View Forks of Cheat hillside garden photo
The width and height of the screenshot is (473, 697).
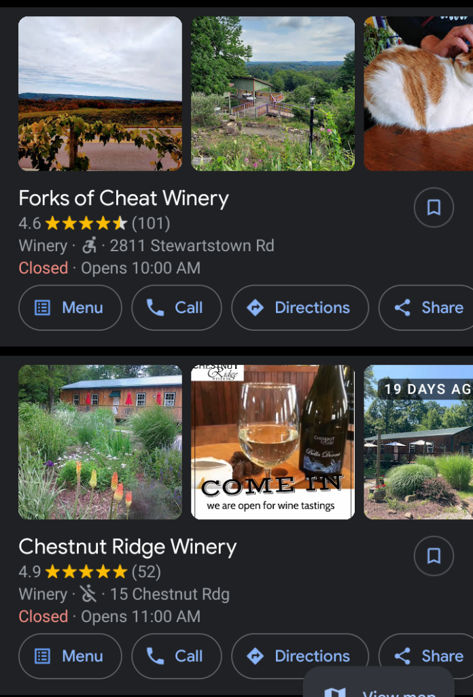pyautogui.click(x=273, y=94)
